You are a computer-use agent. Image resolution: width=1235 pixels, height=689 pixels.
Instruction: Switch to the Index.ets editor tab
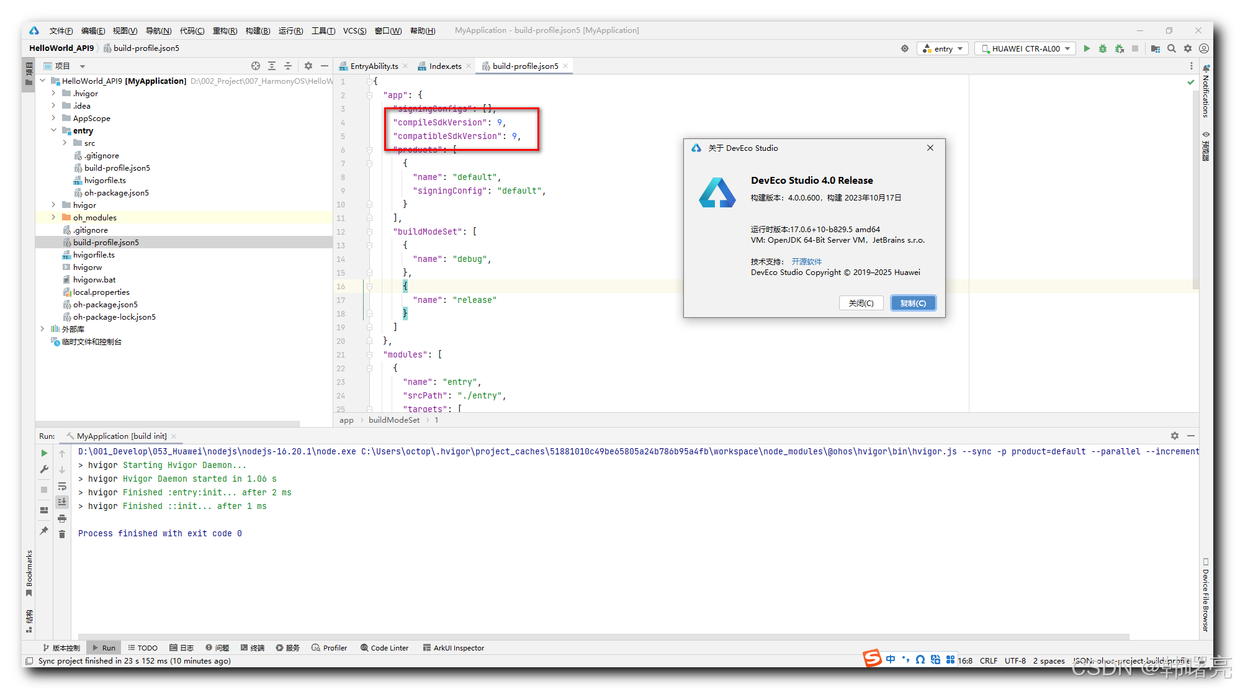pos(445,66)
